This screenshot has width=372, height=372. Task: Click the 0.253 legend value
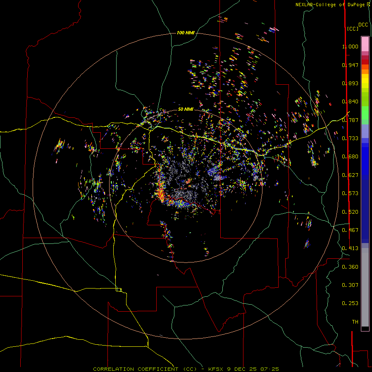tap(350, 303)
